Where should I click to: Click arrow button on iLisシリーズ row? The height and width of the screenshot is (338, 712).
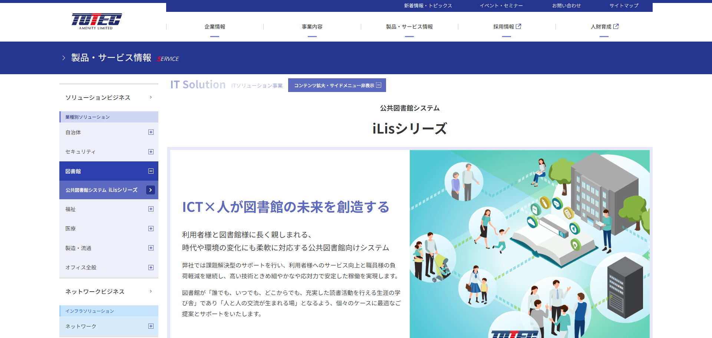[x=150, y=190]
